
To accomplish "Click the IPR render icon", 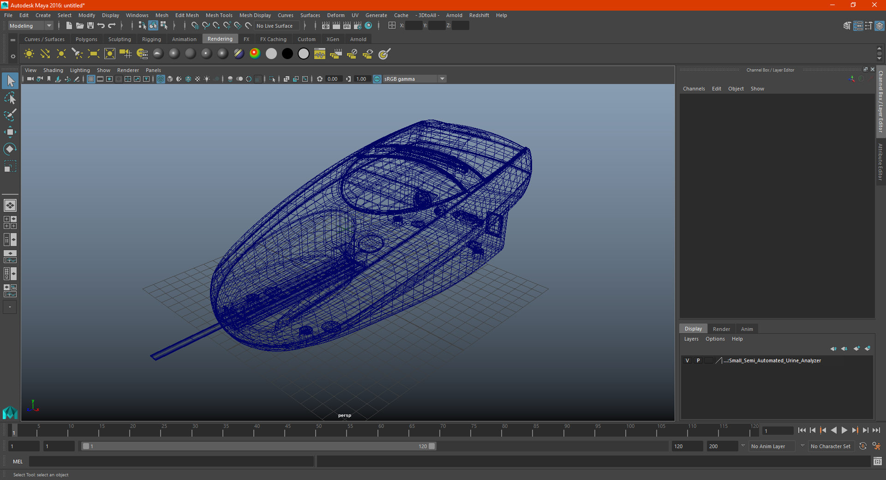I will (347, 26).
